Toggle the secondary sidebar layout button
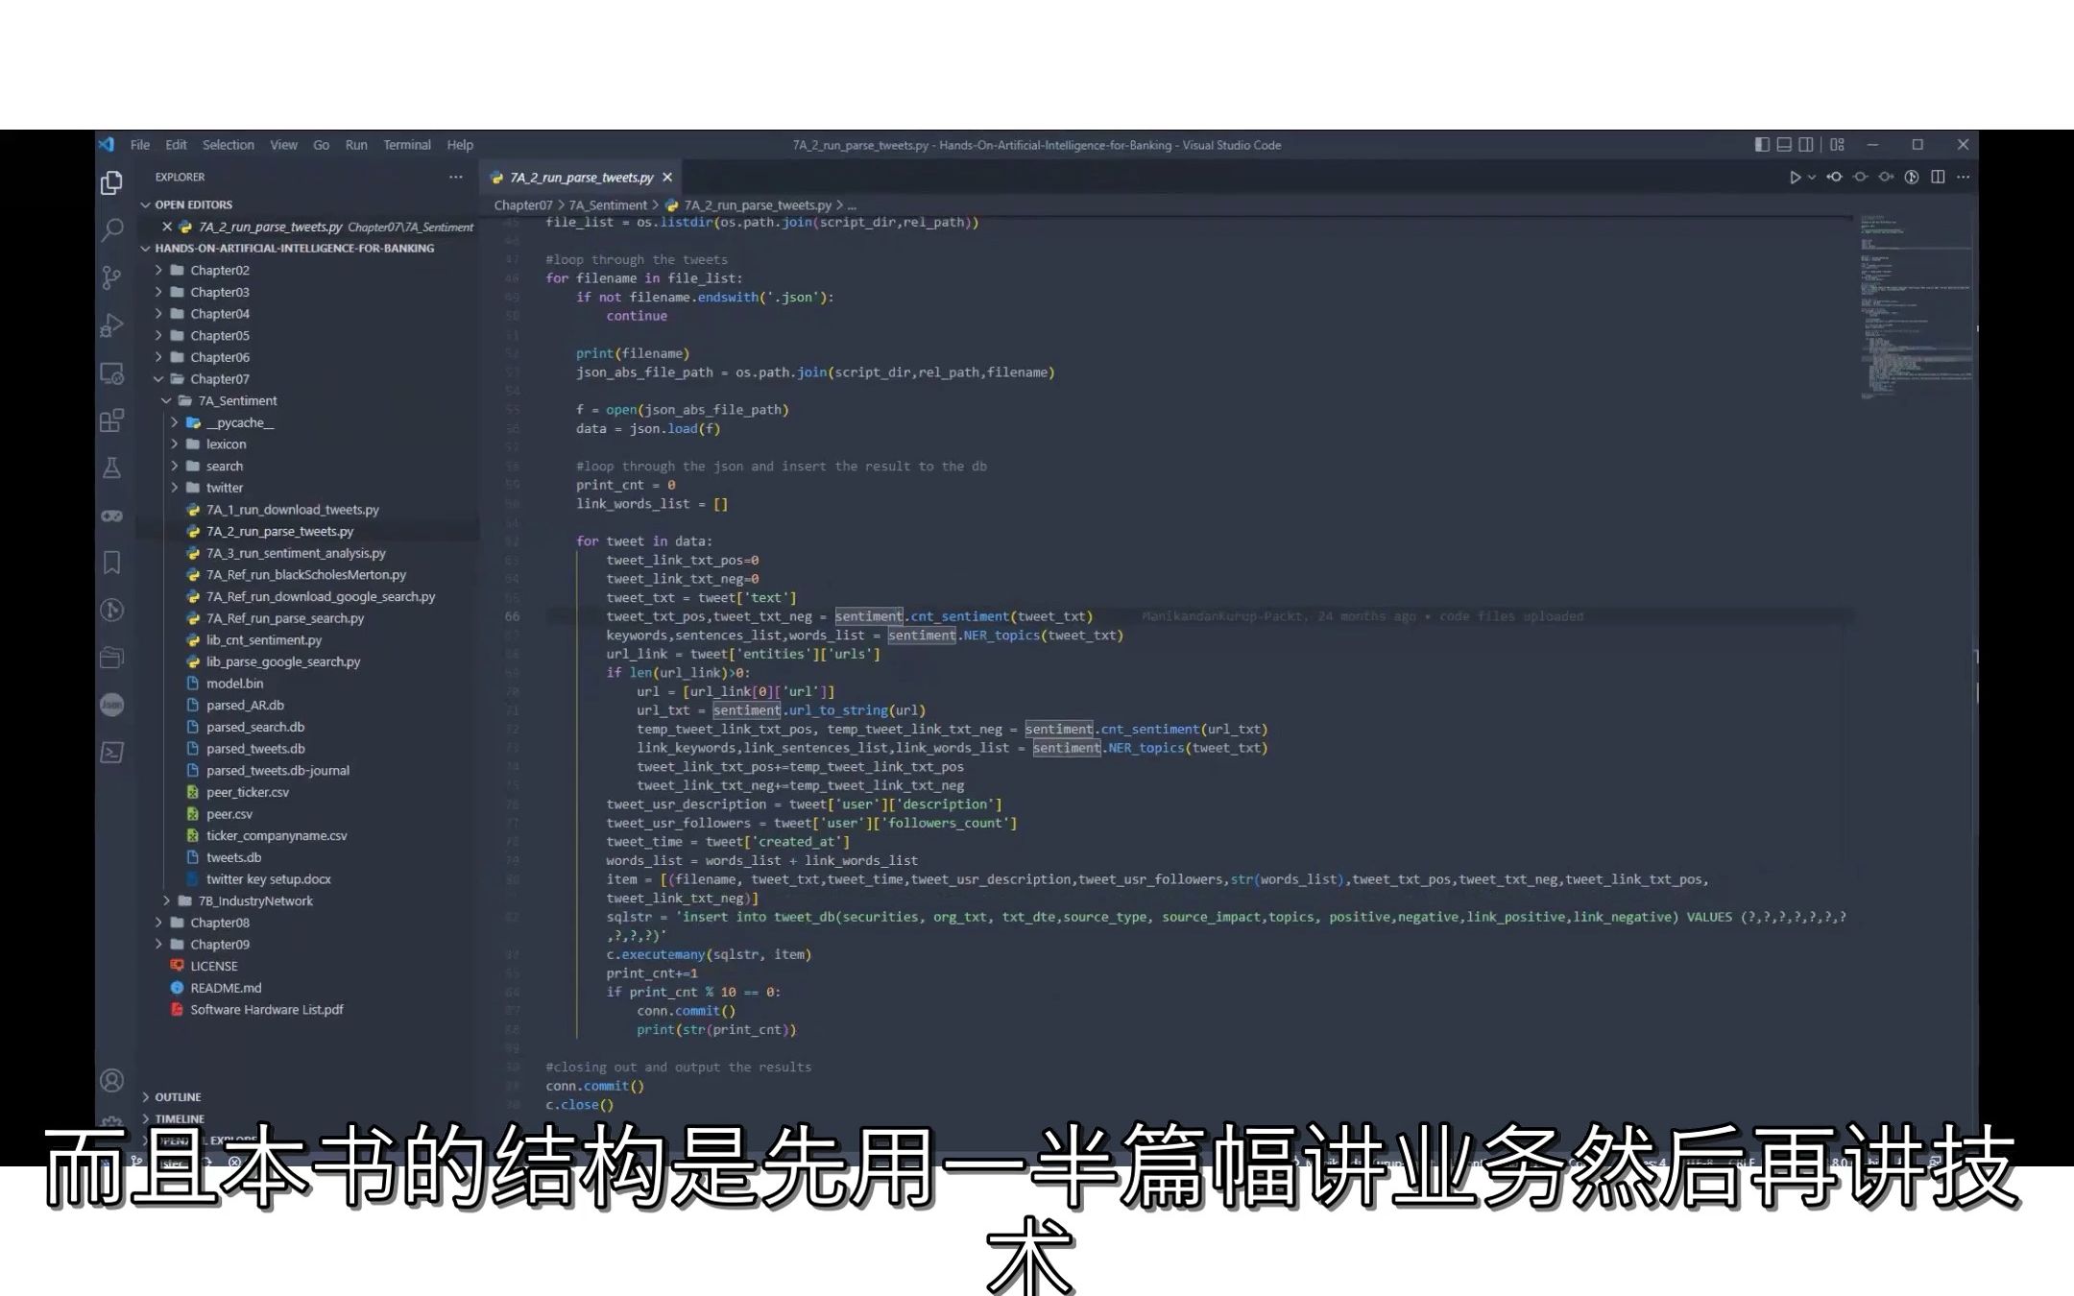The image size is (2074, 1296). click(x=1806, y=145)
